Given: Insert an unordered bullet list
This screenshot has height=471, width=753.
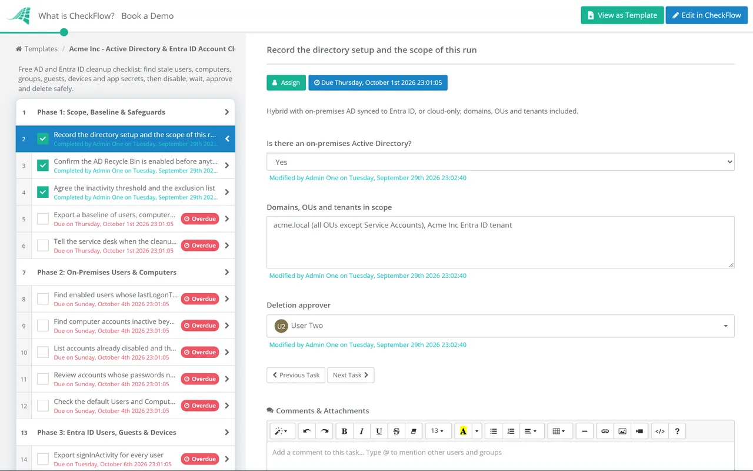Looking at the screenshot, I should point(494,431).
